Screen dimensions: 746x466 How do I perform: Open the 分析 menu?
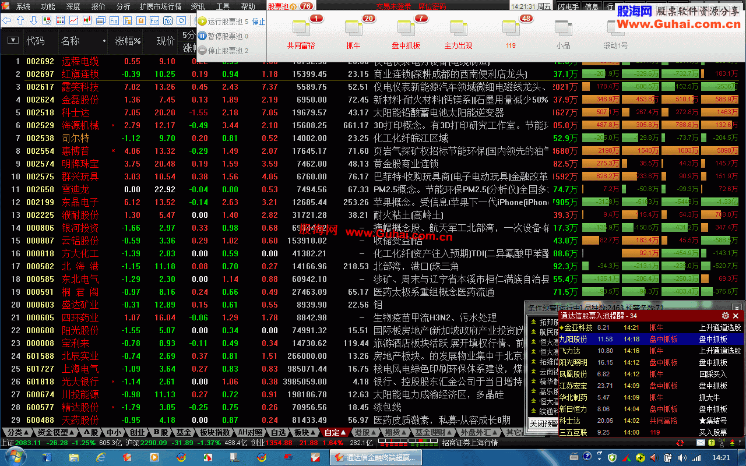tap(123, 7)
